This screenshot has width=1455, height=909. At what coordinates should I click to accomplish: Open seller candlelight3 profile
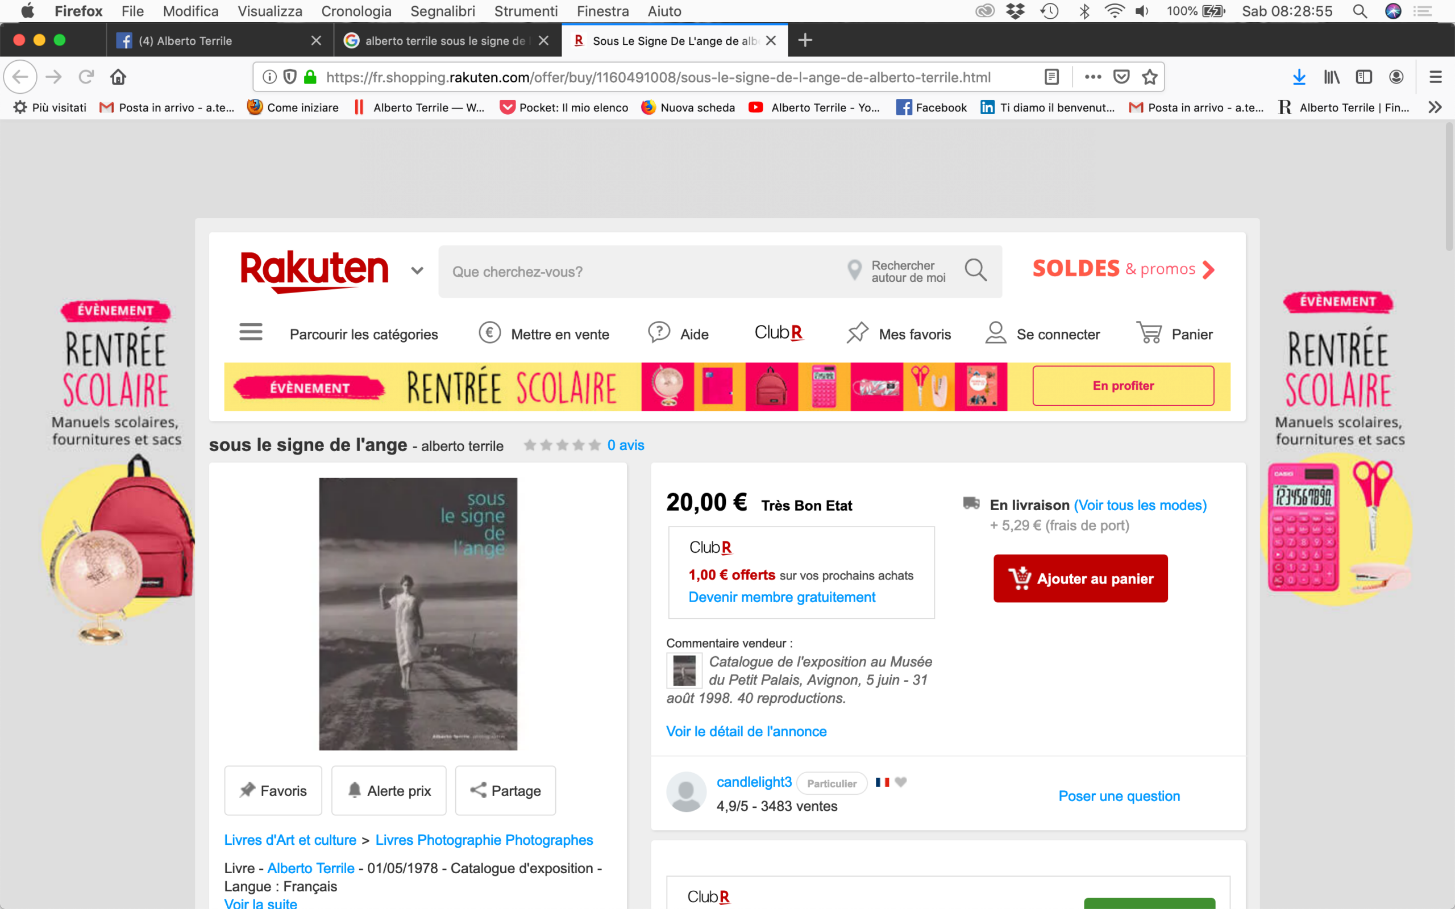coord(754,782)
